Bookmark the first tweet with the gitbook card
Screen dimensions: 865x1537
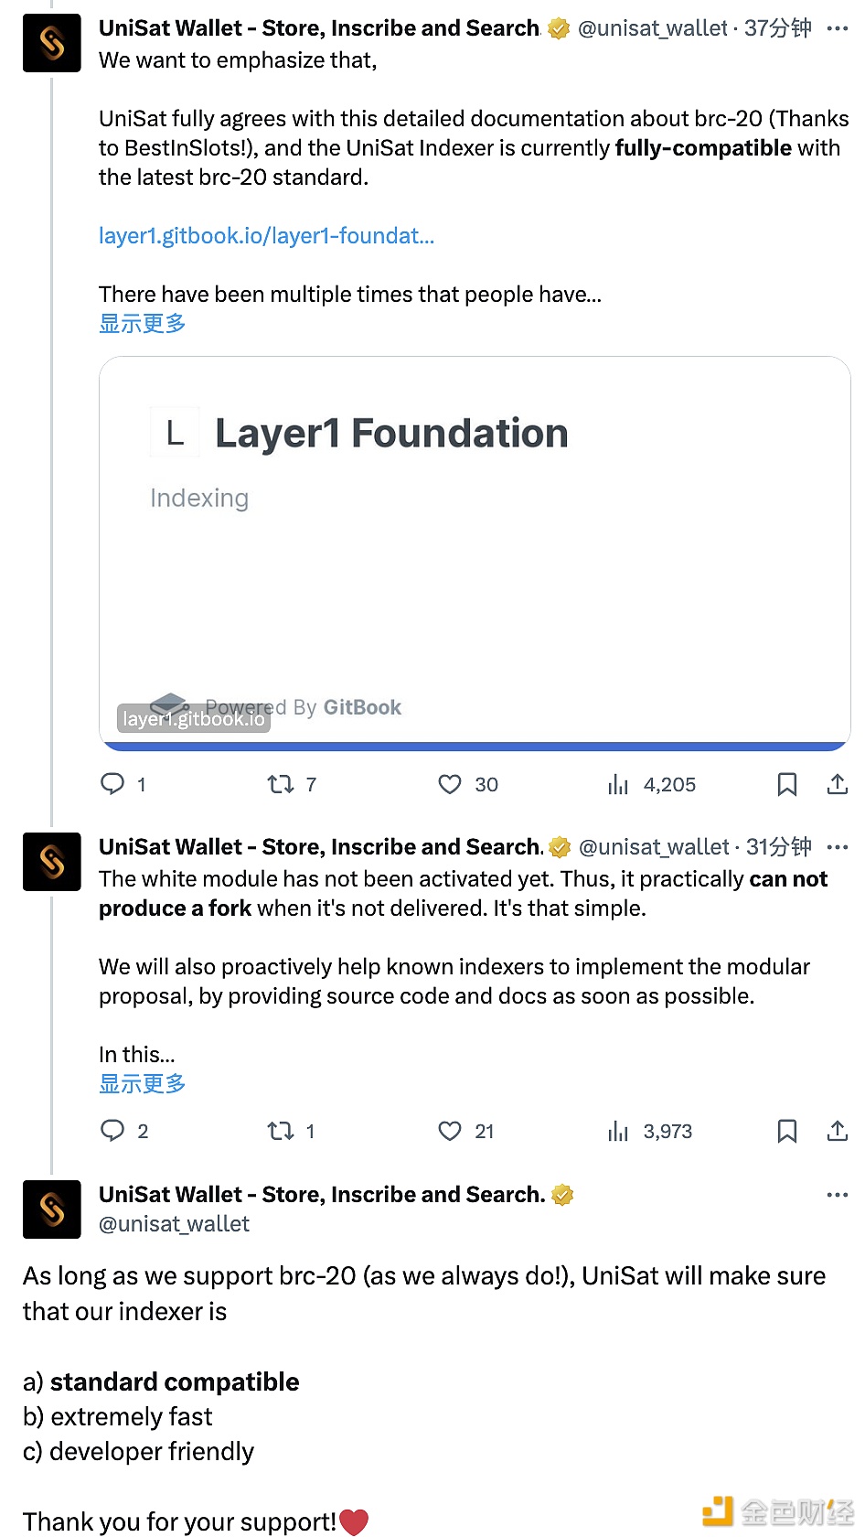786,784
